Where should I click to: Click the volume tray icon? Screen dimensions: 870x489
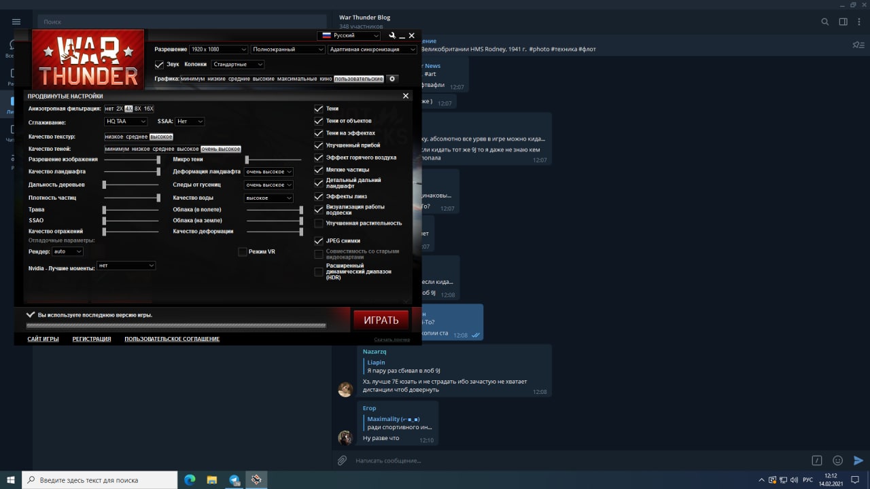795,479
